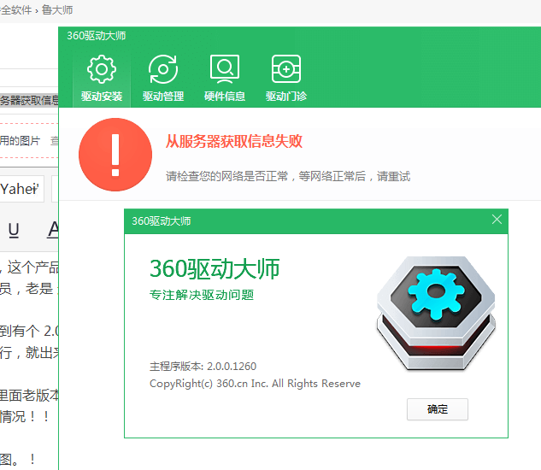
Task: Open the Yahei font box in background editor
Action: 21,189
